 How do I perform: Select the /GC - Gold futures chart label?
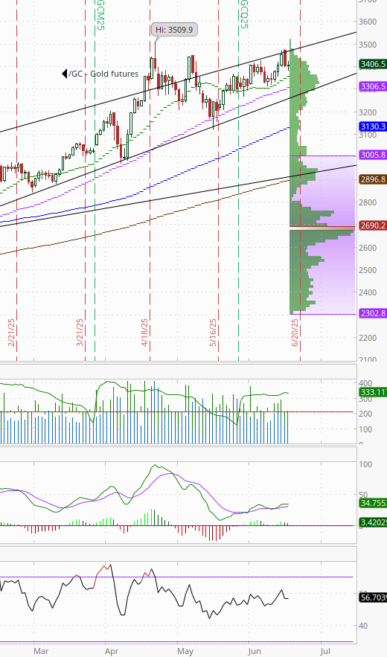pos(103,74)
